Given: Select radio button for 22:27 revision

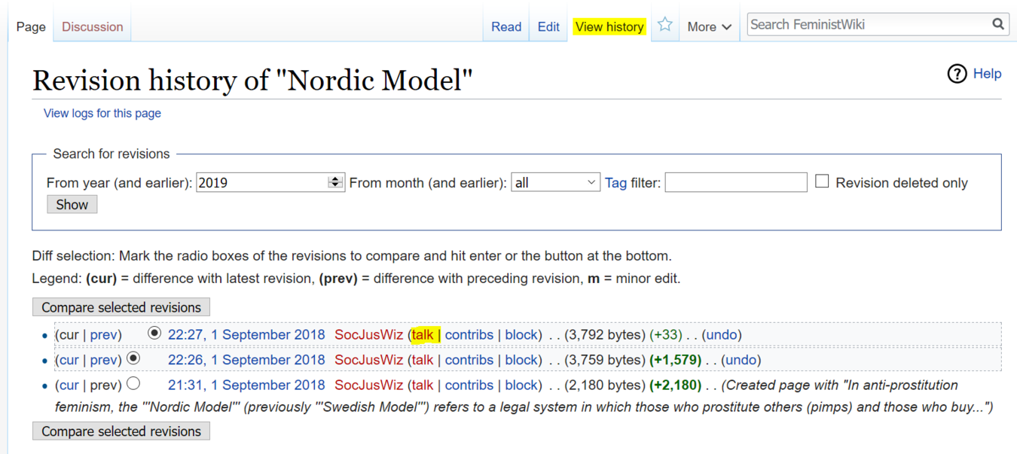Looking at the screenshot, I should tap(154, 333).
